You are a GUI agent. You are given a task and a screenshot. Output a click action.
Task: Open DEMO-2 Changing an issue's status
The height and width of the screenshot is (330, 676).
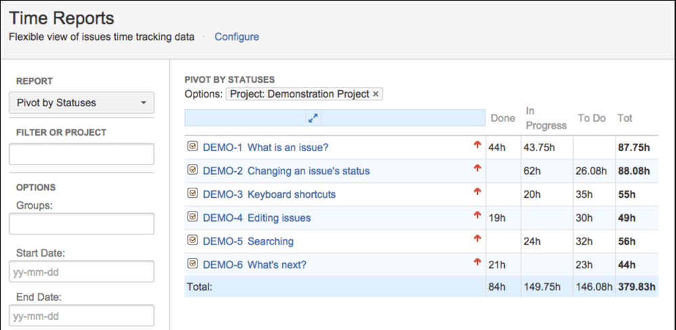coord(286,171)
